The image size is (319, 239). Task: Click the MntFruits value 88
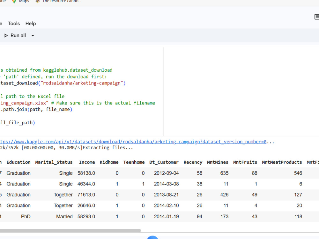255,173
